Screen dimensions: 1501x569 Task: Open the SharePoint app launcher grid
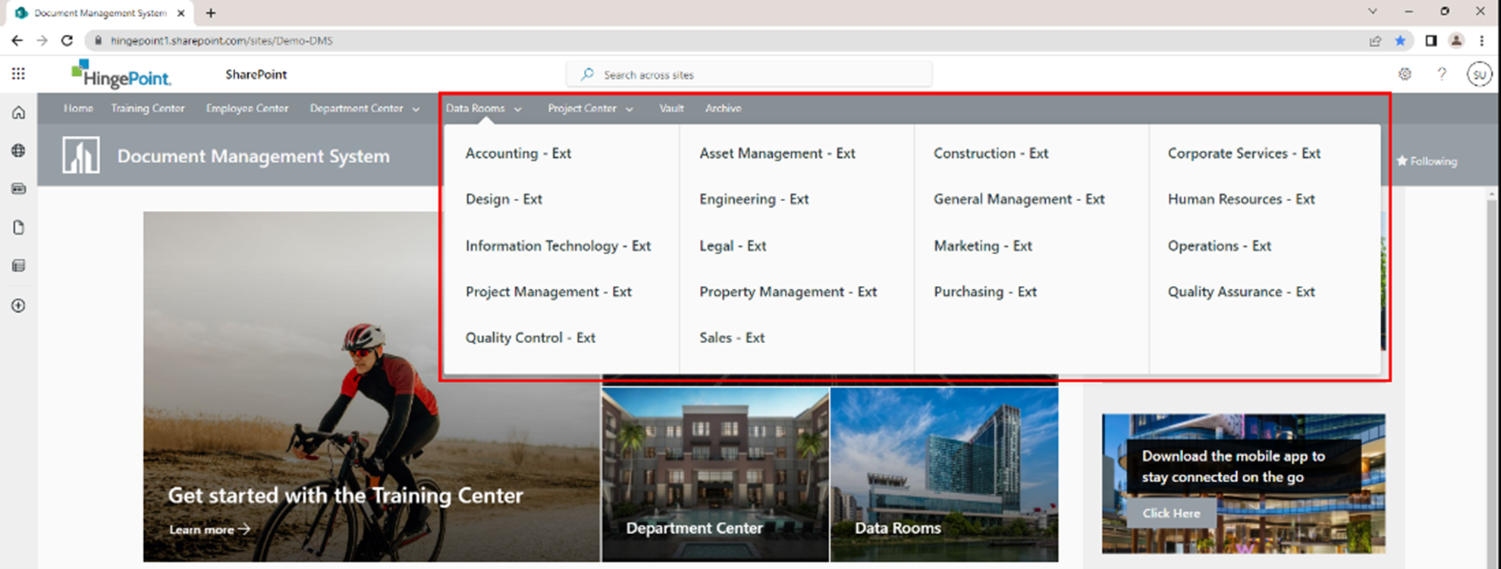click(x=18, y=74)
